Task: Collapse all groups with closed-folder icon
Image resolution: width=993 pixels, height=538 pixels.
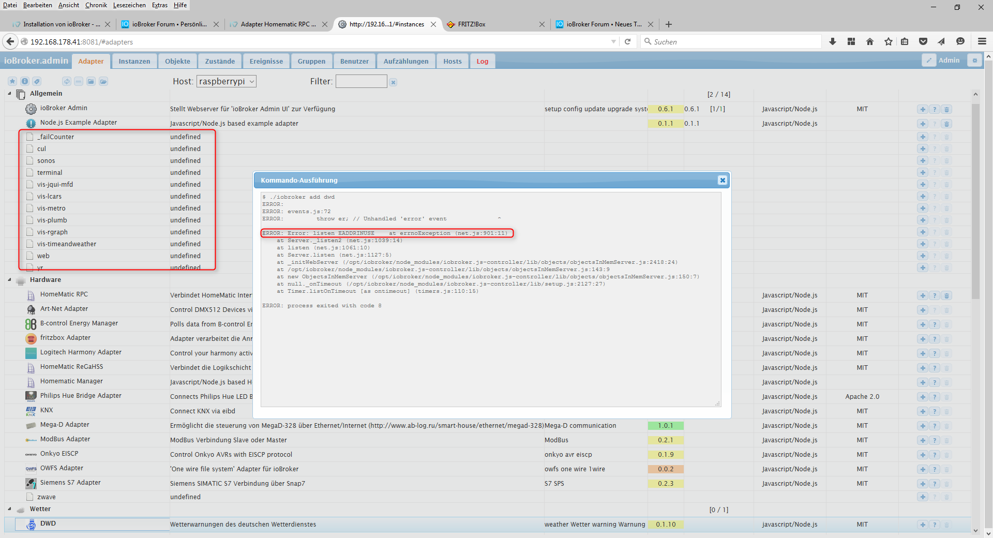Action: click(91, 81)
